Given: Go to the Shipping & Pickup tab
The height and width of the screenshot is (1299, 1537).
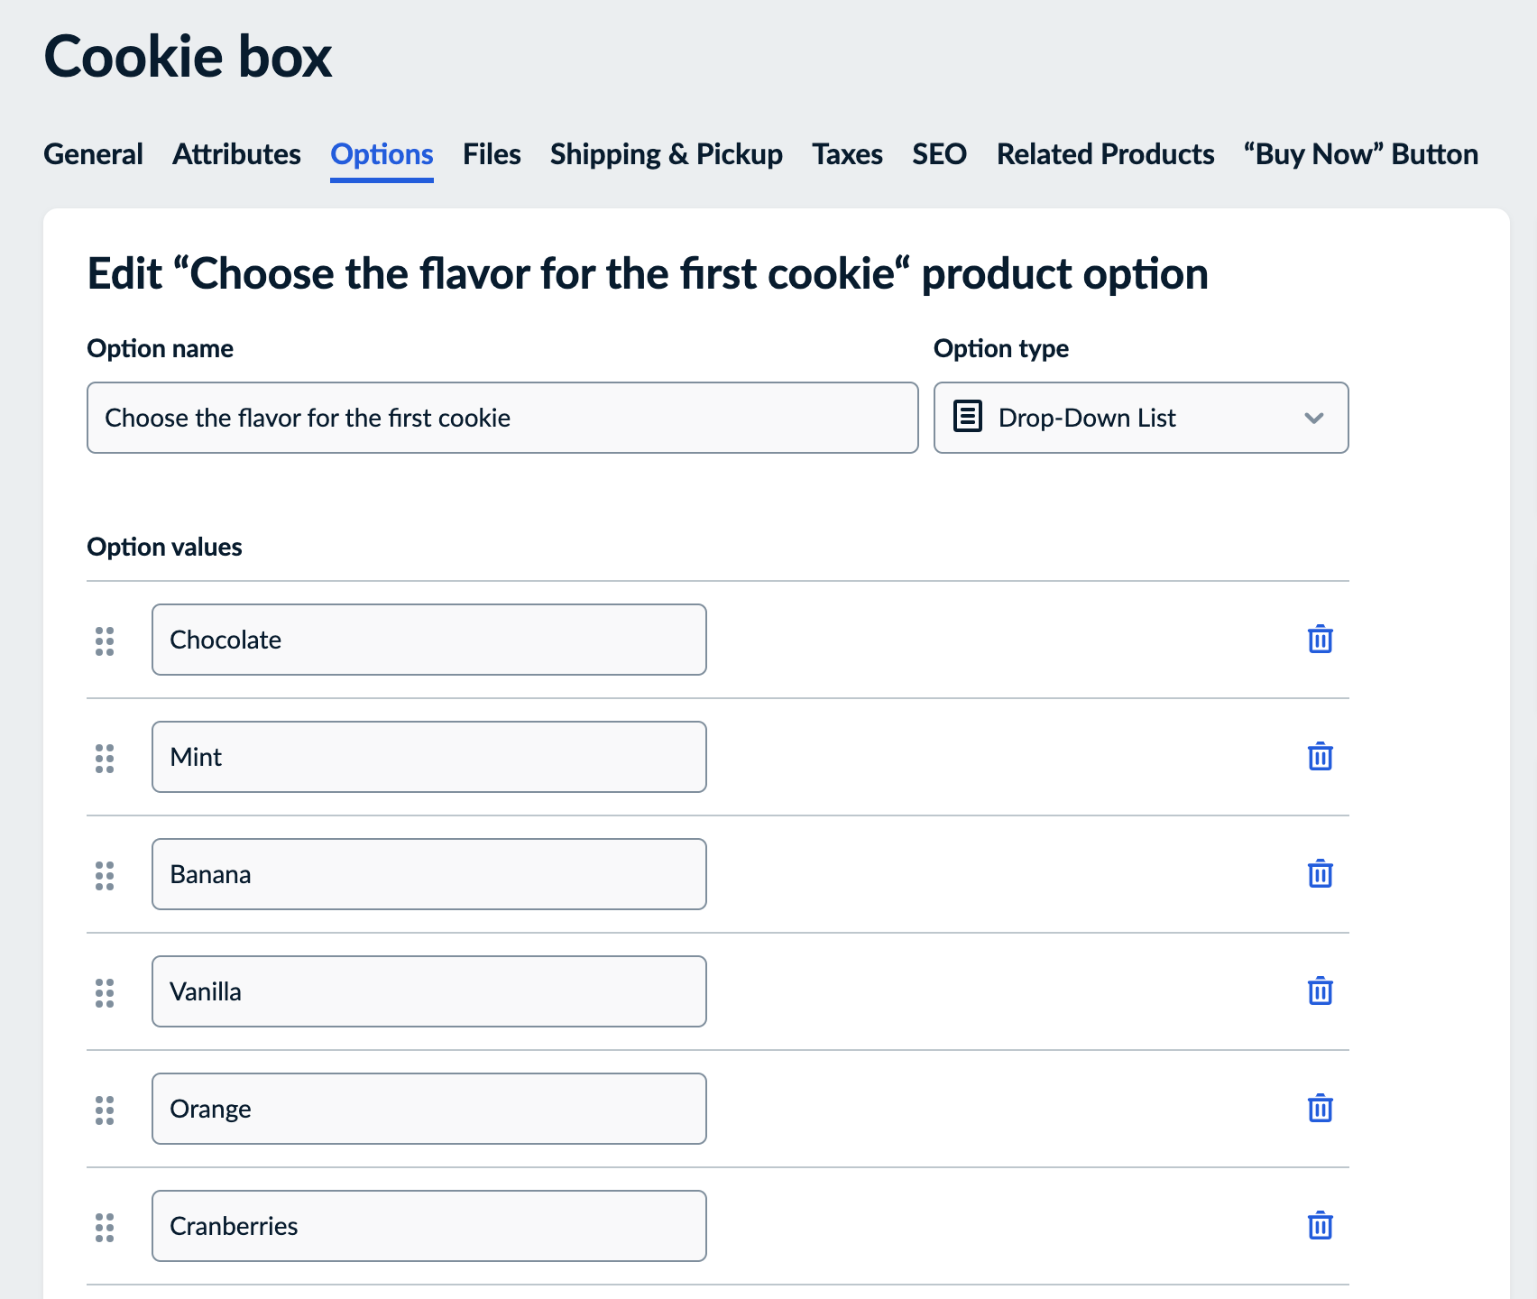Looking at the screenshot, I should pyautogui.click(x=667, y=154).
